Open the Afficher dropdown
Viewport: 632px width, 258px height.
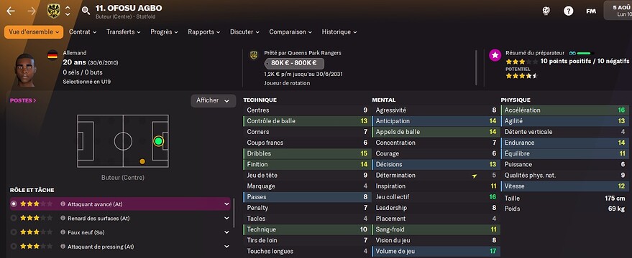[214, 101]
